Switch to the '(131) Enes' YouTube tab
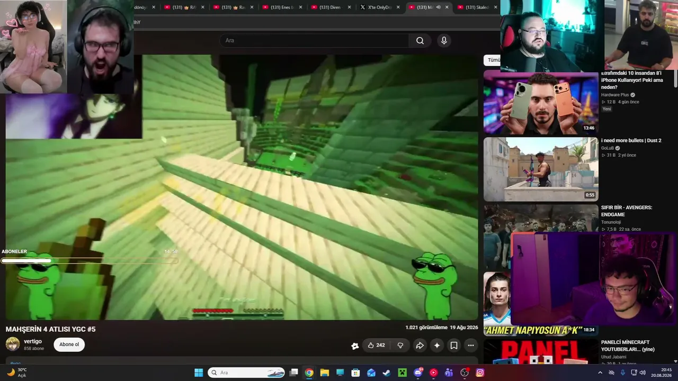 click(282, 7)
